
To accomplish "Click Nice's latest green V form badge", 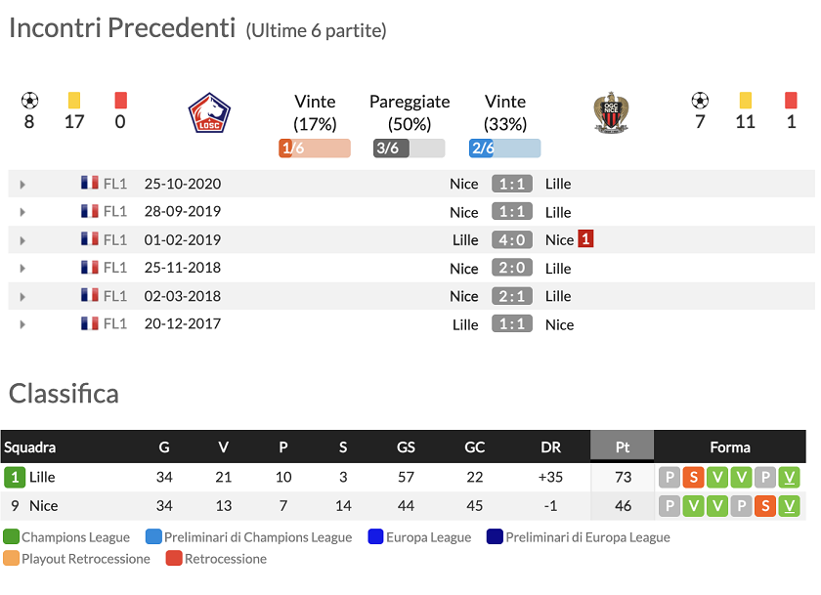I will pyautogui.click(x=790, y=506).
